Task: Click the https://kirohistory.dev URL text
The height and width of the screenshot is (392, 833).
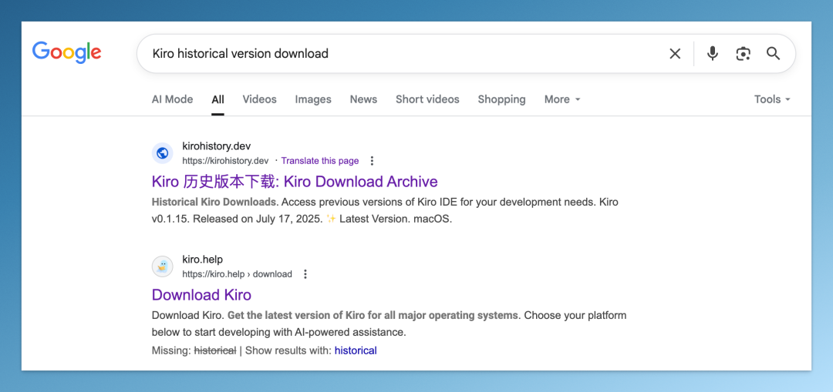Action: point(225,161)
